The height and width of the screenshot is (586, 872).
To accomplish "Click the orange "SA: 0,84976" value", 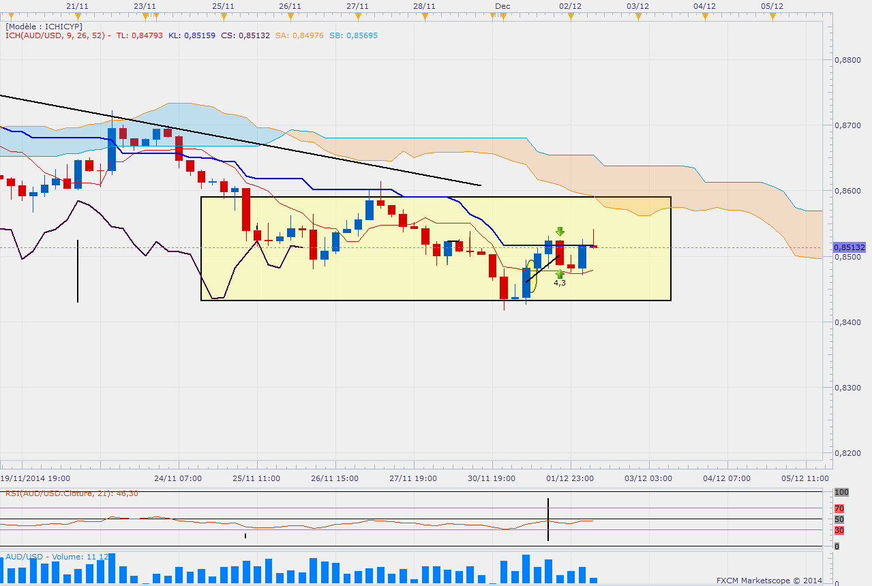I will [x=300, y=35].
